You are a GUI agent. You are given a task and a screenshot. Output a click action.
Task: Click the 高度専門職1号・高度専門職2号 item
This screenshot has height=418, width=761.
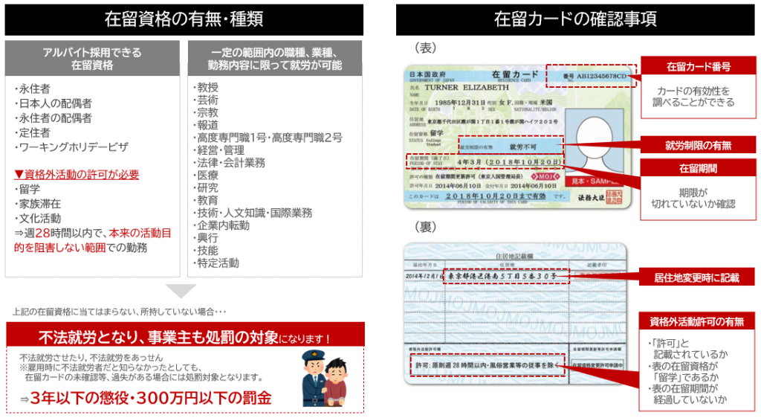[x=268, y=138]
